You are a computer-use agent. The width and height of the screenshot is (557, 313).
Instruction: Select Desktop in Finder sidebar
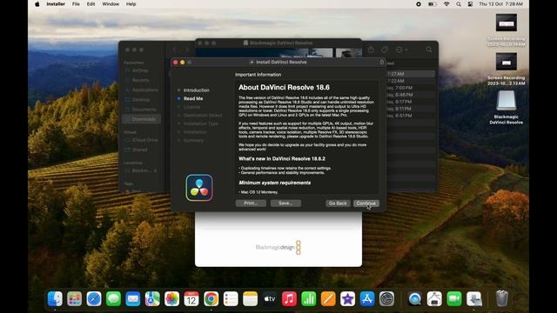pyautogui.click(x=141, y=100)
